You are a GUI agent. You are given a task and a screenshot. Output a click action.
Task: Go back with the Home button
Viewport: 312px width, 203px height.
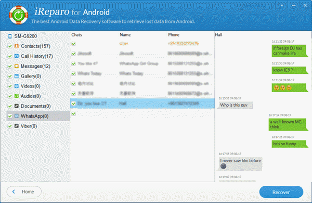(x=24, y=192)
